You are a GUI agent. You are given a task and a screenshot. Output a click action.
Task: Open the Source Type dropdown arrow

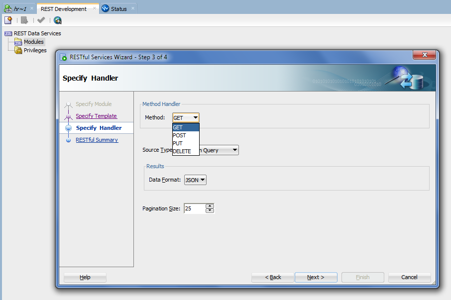click(x=235, y=150)
